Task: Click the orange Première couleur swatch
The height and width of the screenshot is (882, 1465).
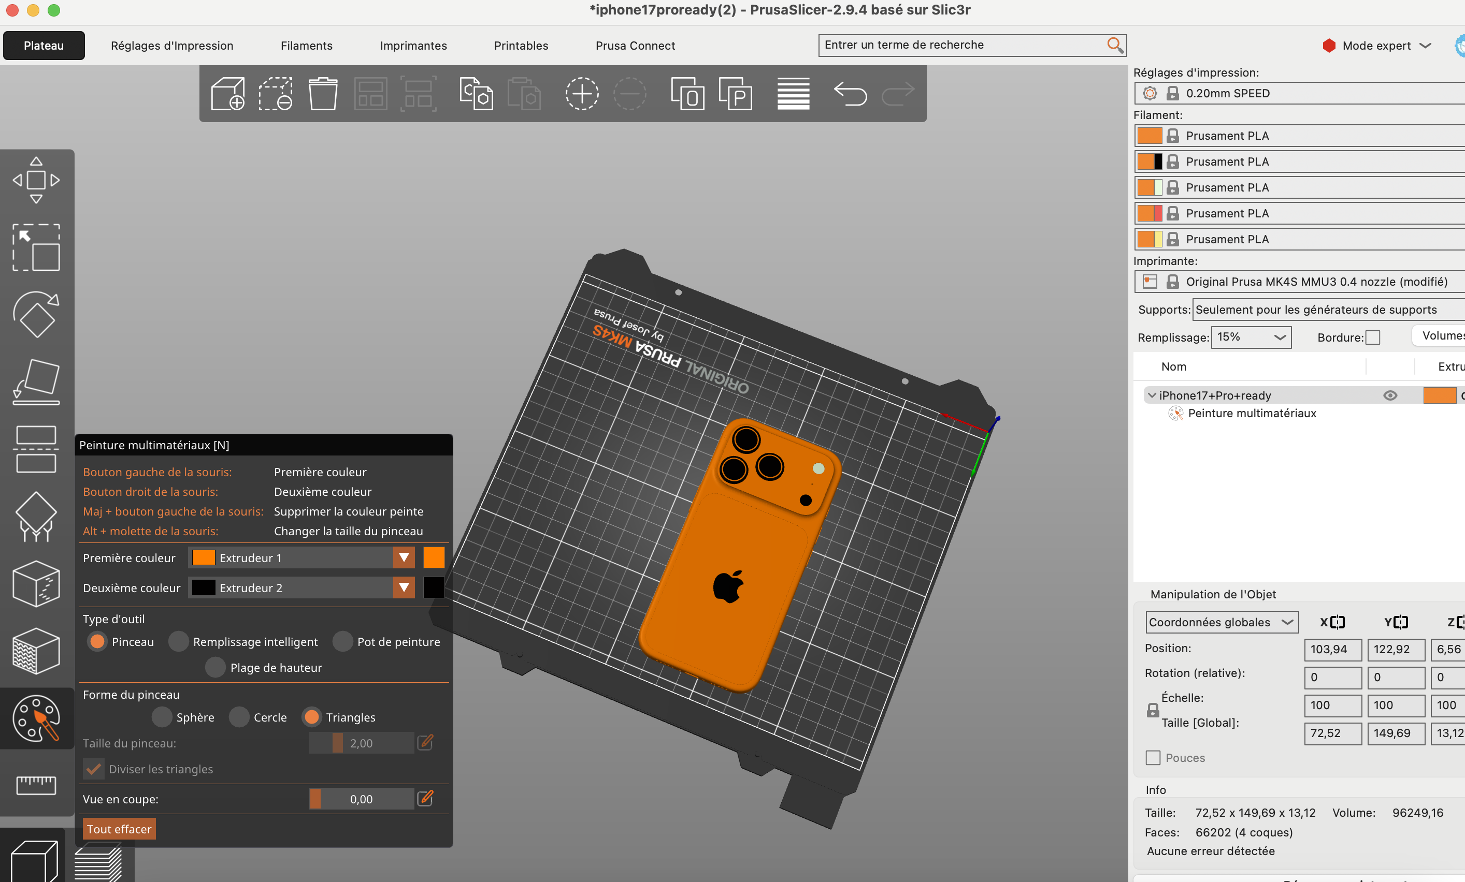Action: coord(434,557)
